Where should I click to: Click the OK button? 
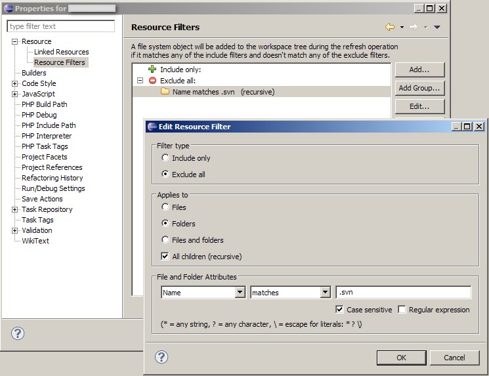401,358
